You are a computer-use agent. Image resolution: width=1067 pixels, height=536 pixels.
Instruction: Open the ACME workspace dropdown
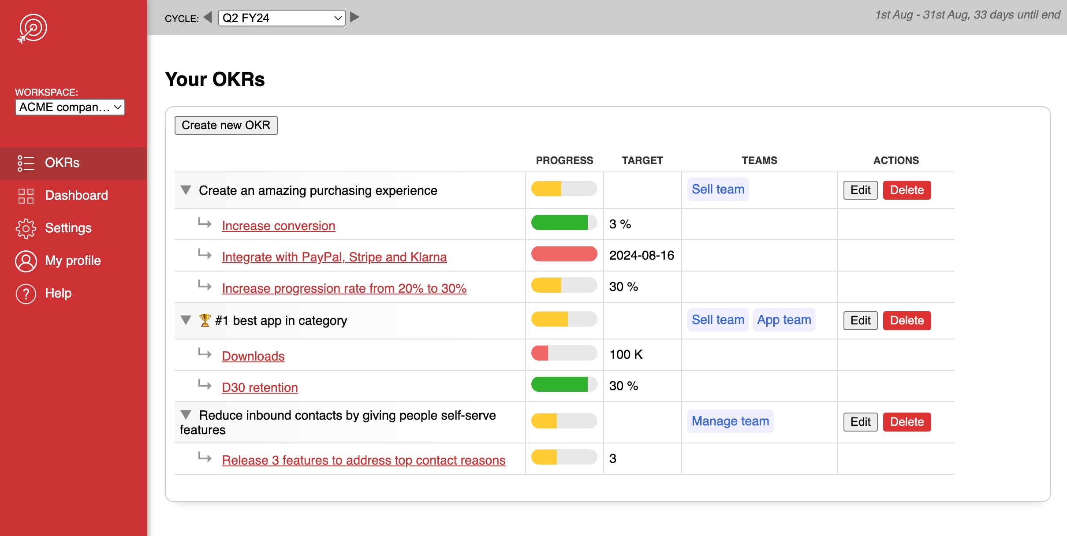click(68, 107)
